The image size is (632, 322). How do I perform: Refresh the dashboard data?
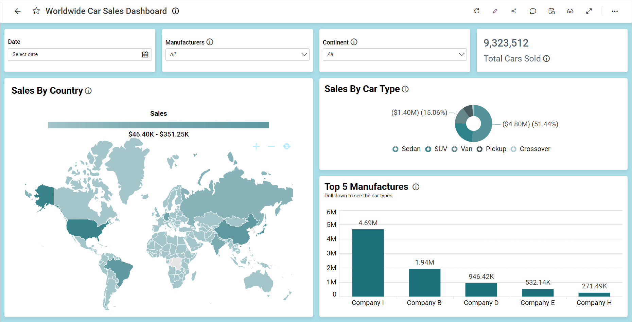coord(477,11)
